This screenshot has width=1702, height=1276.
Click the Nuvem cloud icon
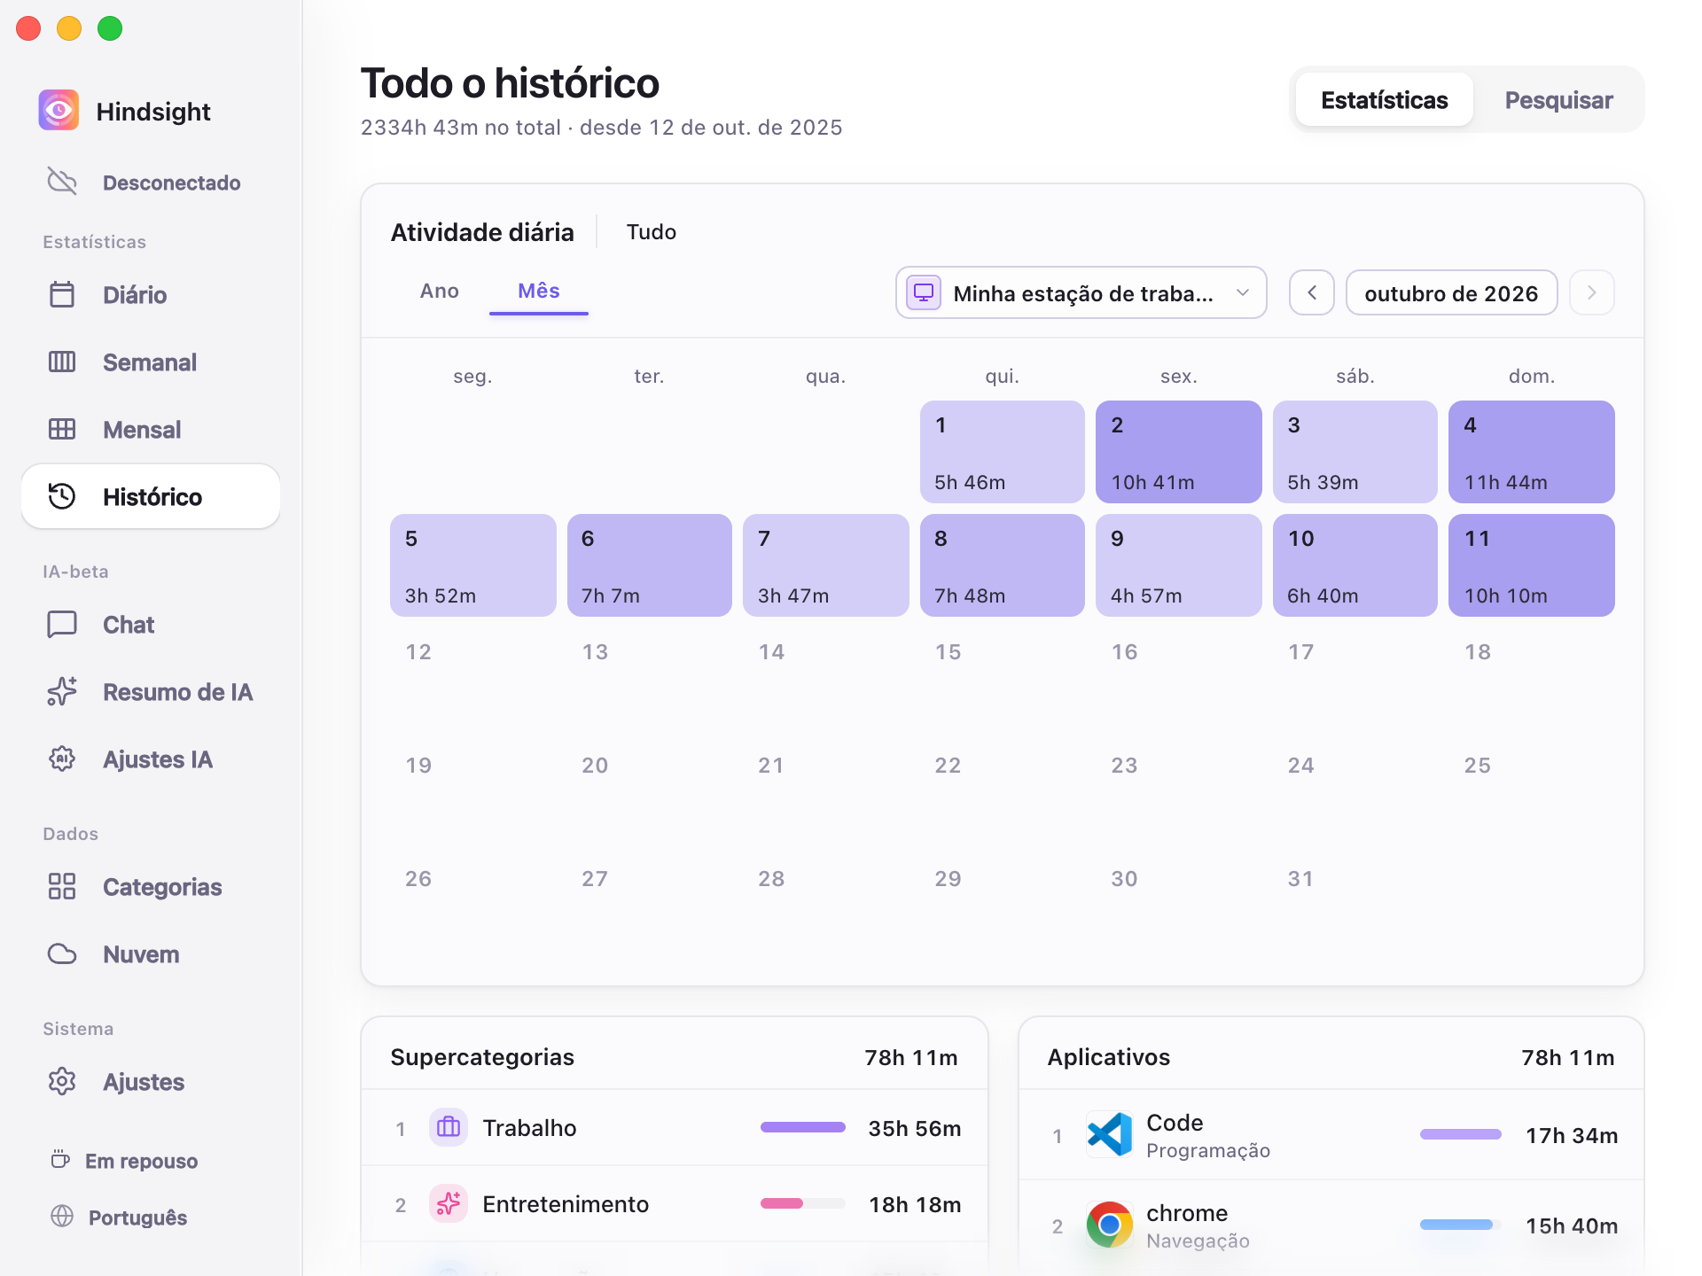click(62, 953)
